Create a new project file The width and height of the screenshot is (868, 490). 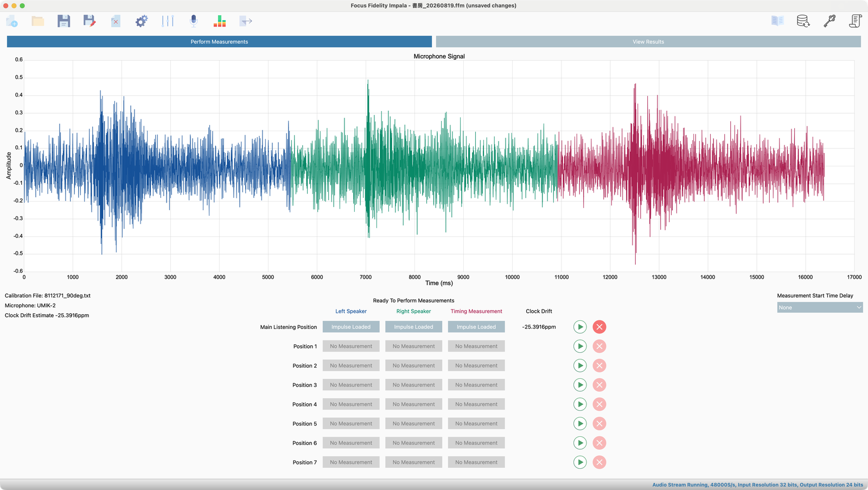pos(12,21)
